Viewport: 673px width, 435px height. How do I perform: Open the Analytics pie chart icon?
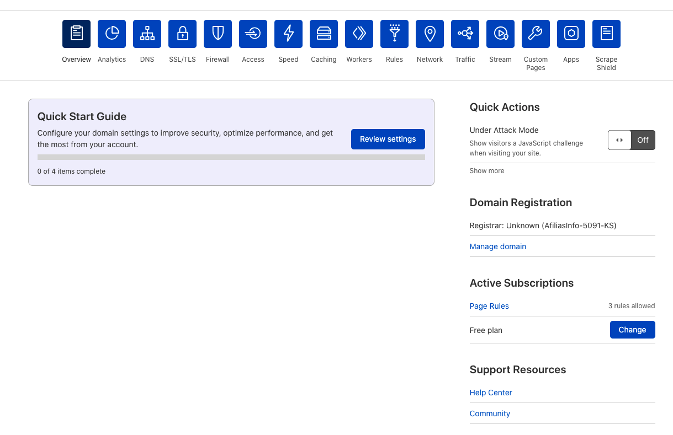pos(112,34)
